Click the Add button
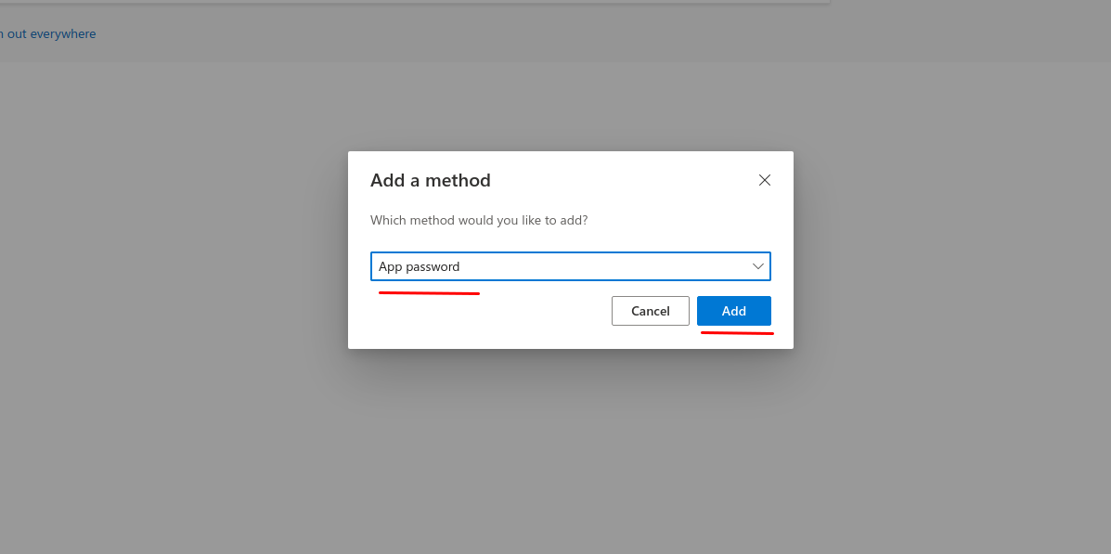The height and width of the screenshot is (554, 1111). 733,311
